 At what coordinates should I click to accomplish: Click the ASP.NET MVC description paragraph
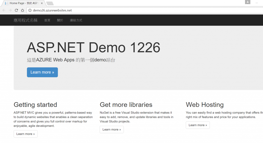pyautogui.click(x=53, y=119)
